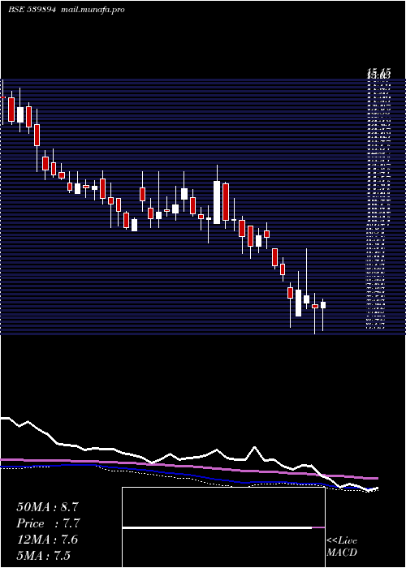Click the tall white candlestick mid-chart

coord(217,202)
